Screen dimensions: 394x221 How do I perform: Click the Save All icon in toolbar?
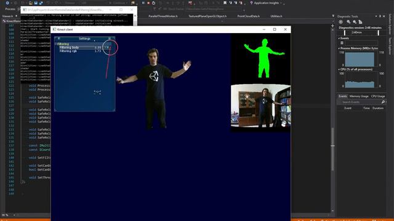41,3
